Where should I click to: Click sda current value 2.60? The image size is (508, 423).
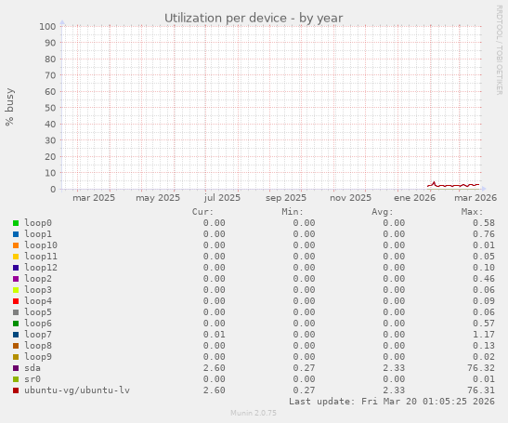coord(215,368)
